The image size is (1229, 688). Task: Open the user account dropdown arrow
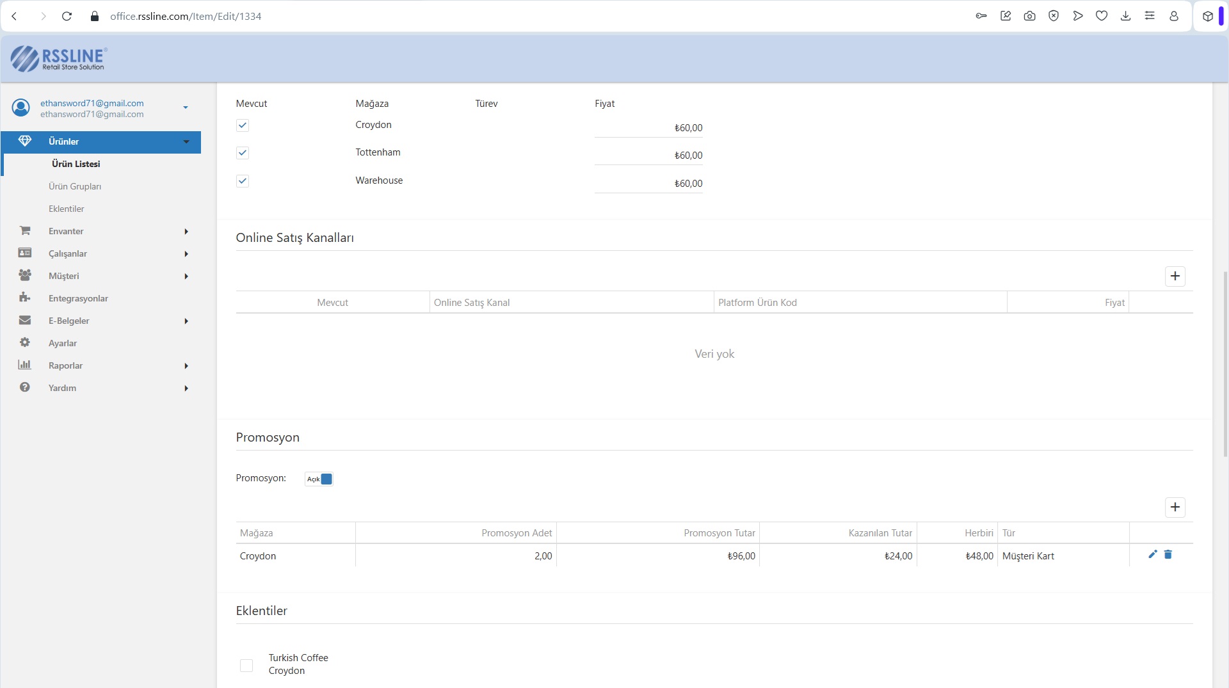click(186, 108)
